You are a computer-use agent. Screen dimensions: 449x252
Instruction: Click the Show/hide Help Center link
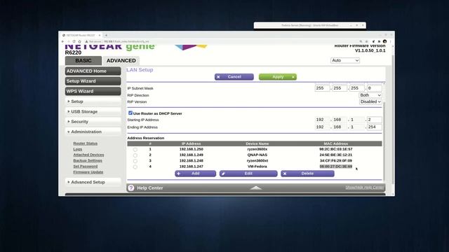[x=365, y=188]
